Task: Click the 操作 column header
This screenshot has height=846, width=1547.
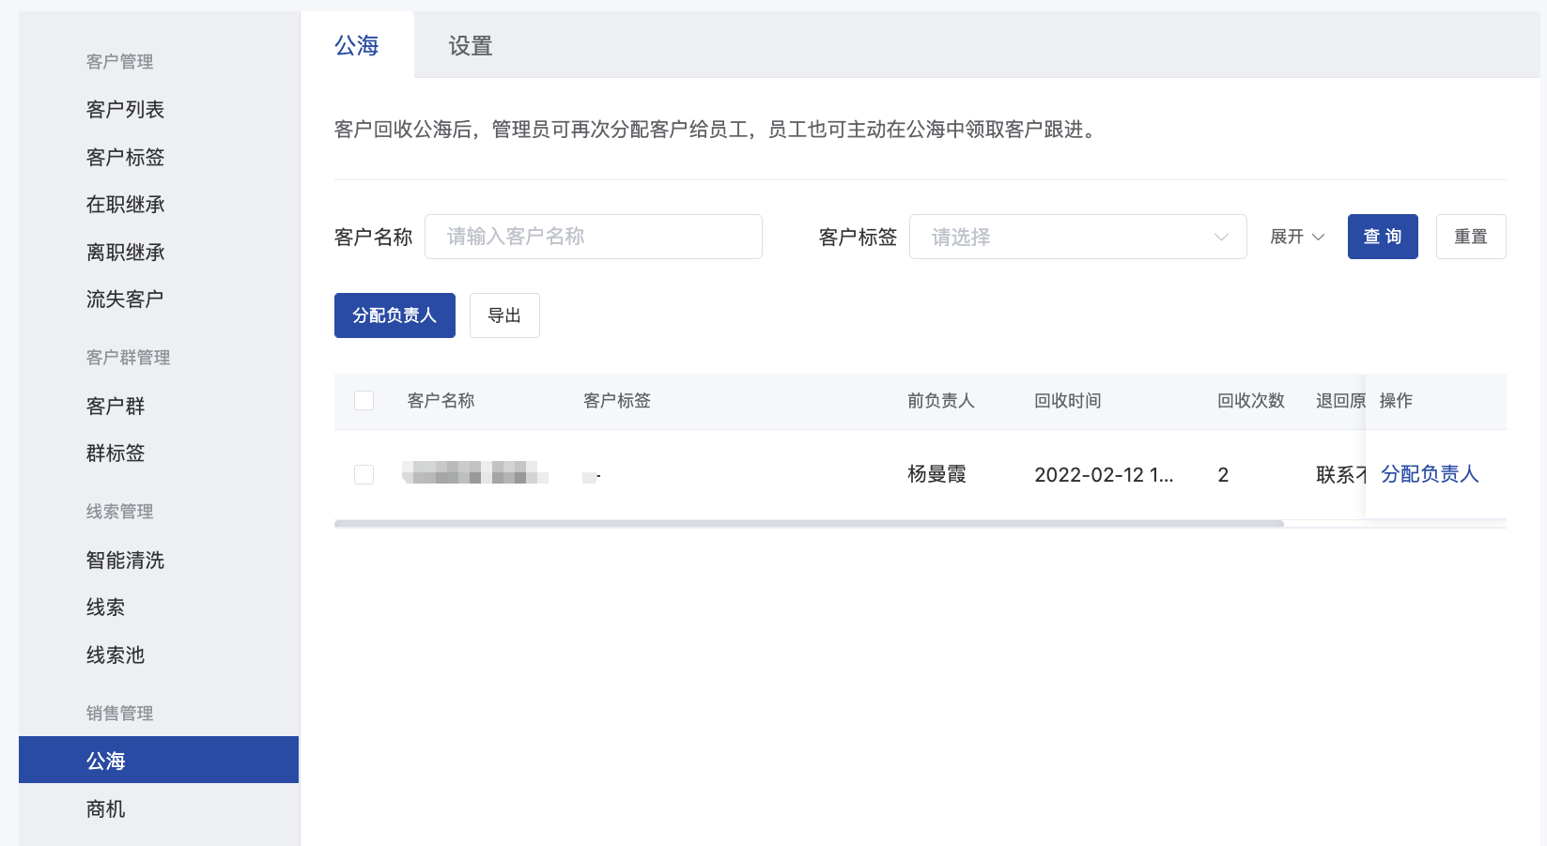Action: tap(1396, 401)
